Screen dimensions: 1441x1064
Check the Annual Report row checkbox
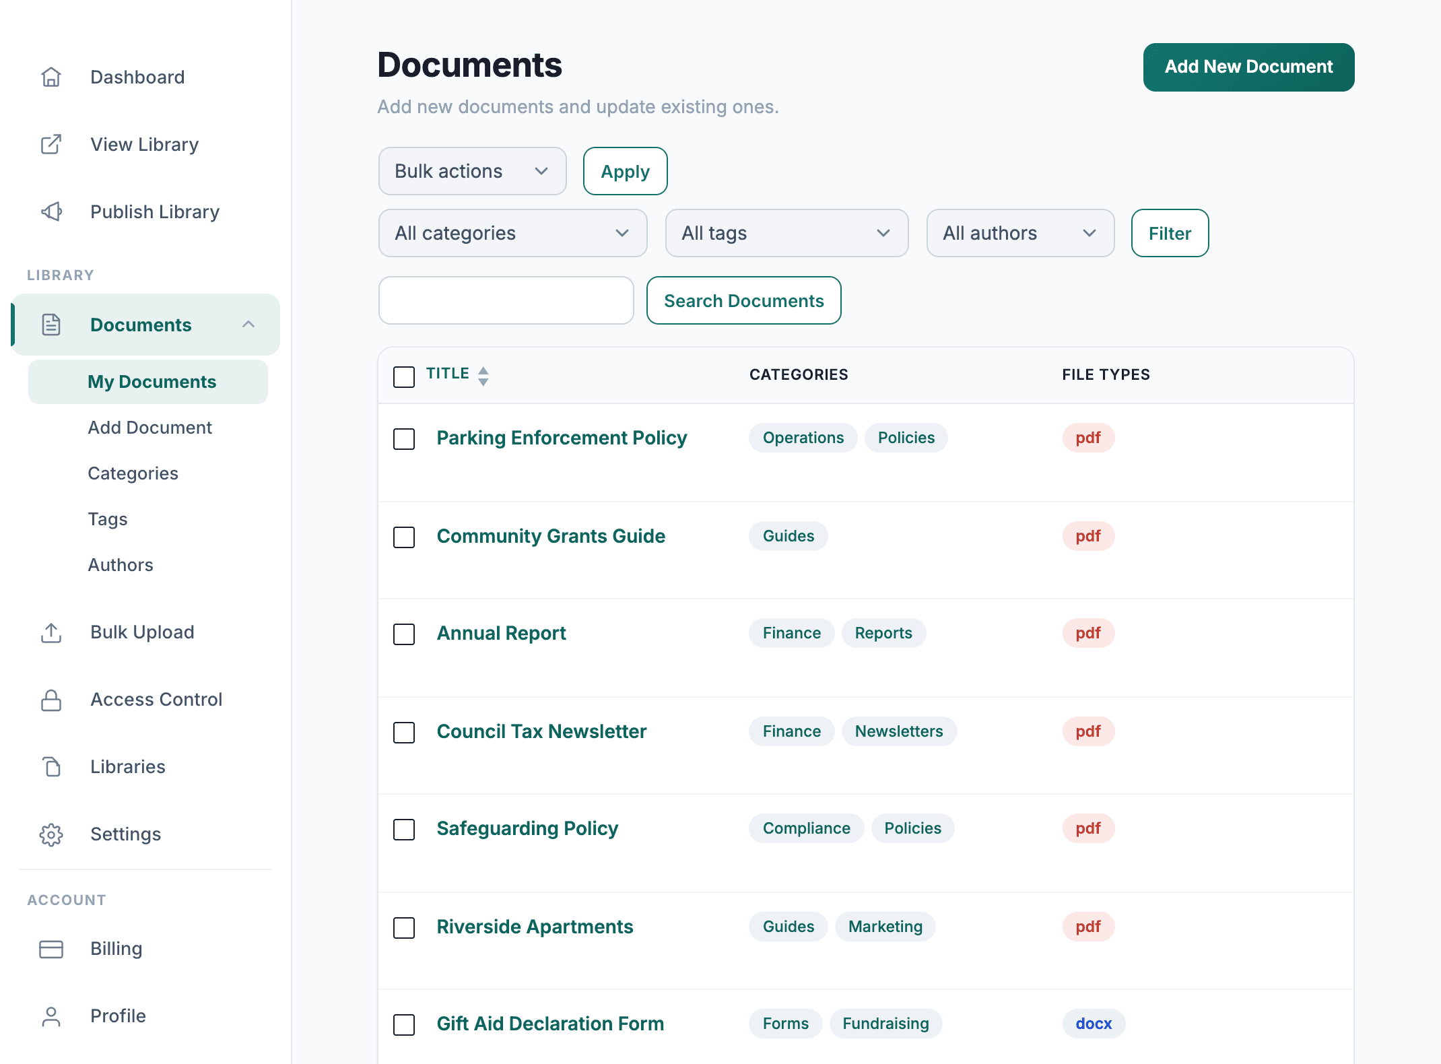point(404,634)
